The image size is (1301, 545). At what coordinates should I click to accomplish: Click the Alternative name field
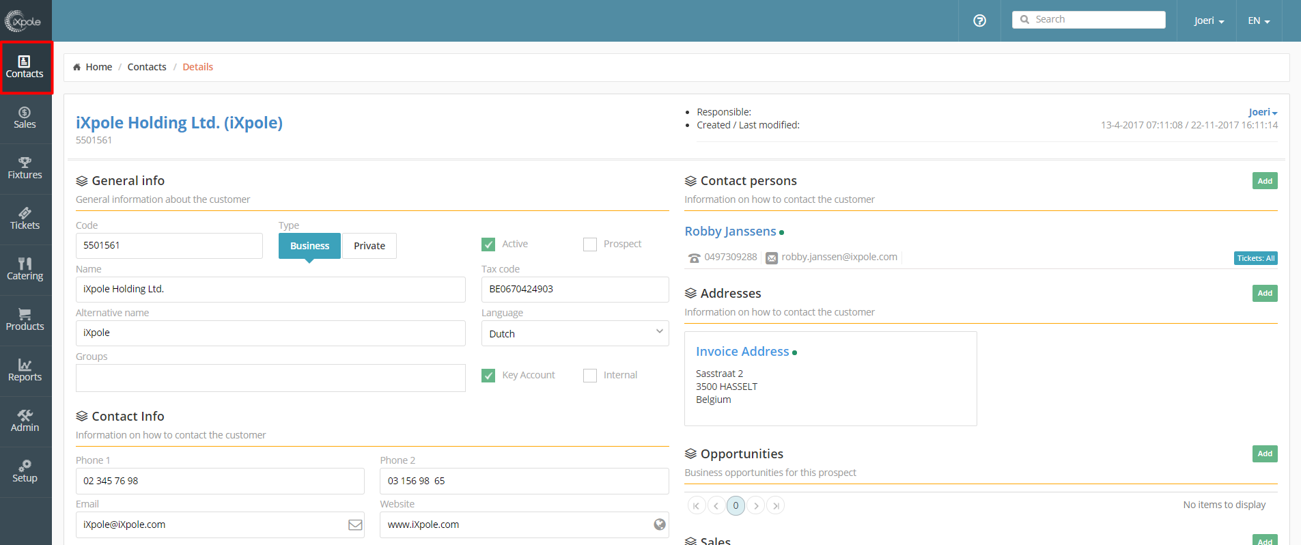pyautogui.click(x=270, y=333)
